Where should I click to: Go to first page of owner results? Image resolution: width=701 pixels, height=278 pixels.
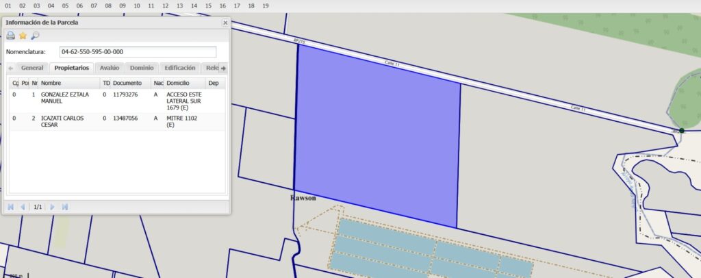[11, 206]
